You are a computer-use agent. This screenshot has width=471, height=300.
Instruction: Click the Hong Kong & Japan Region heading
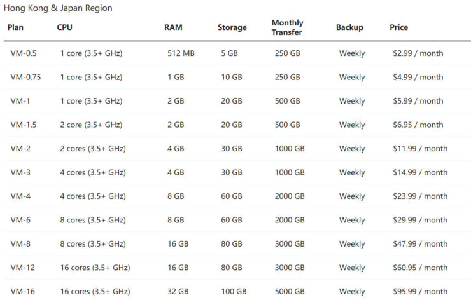[x=58, y=8]
